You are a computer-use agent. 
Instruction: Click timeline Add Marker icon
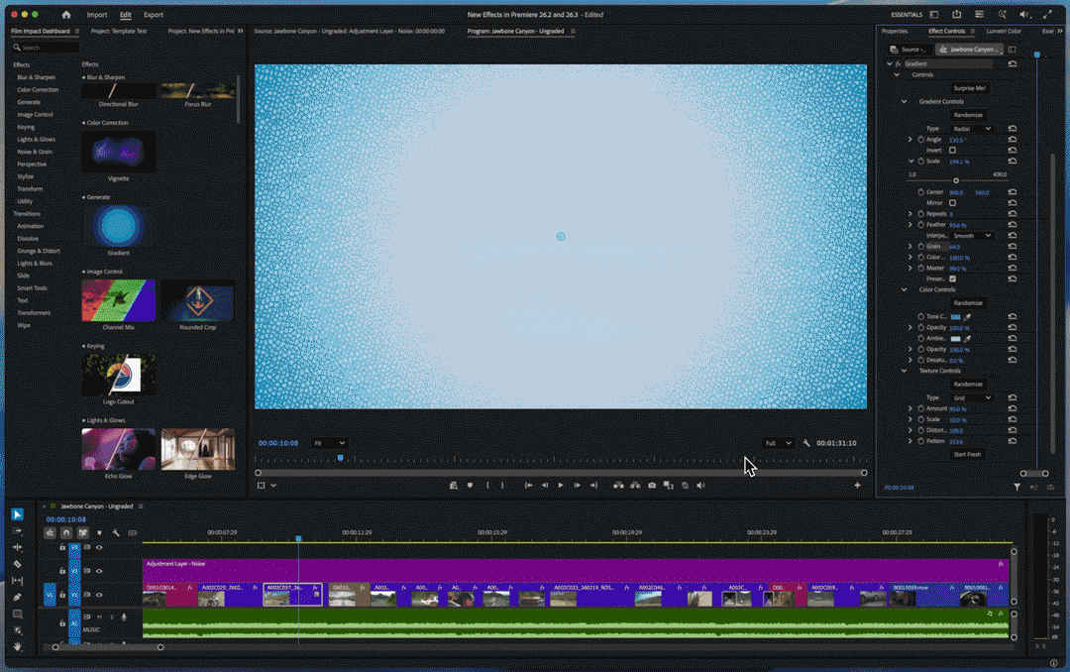pyautogui.click(x=100, y=532)
